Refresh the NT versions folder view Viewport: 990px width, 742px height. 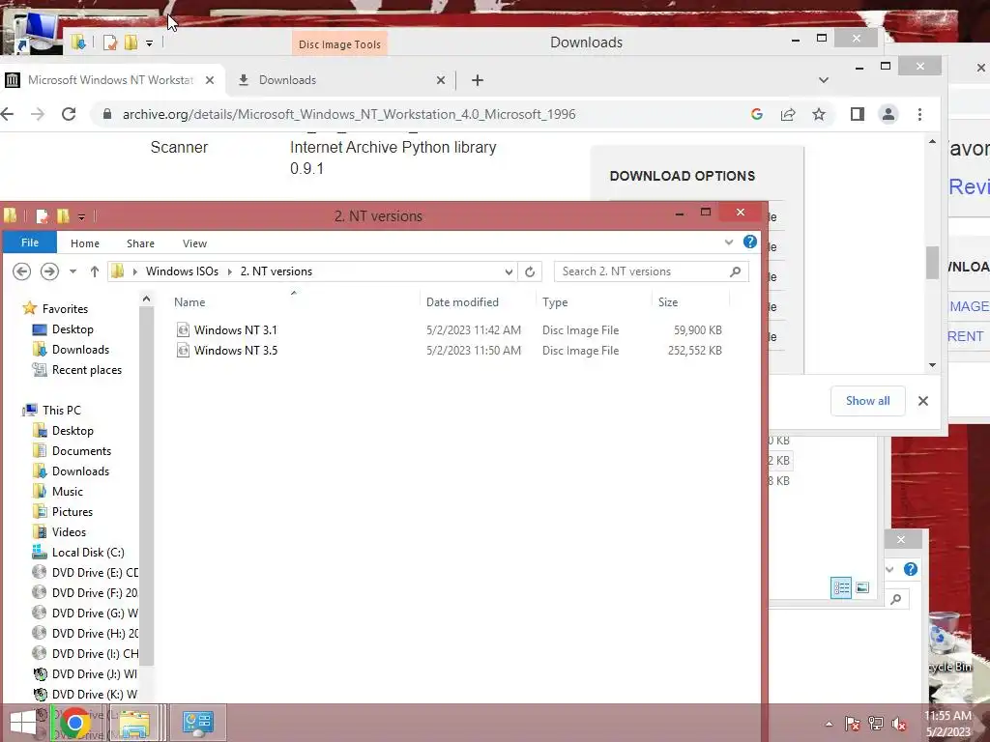(x=530, y=271)
